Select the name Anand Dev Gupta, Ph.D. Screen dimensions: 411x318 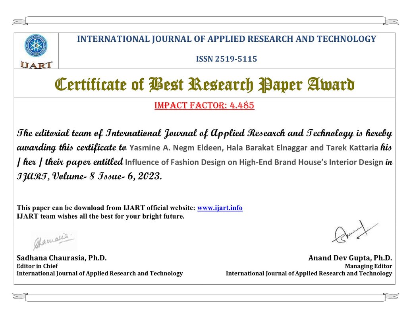[350, 258]
